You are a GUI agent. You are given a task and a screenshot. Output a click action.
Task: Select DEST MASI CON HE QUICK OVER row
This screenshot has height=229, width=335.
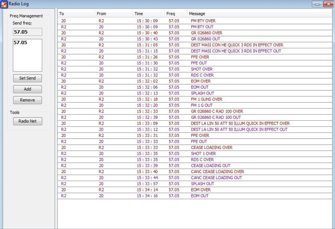195,45
